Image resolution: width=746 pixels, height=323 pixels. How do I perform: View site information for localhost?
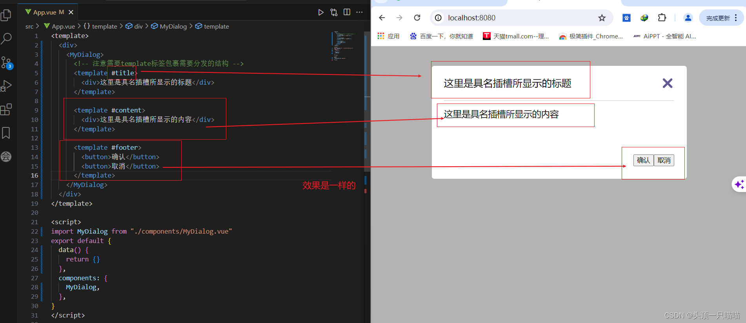[439, 18]
